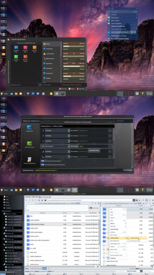Open the swipe-right Run Command action dropdown
This screenshot has width=154, height=275.
click(x=57, y=146)
